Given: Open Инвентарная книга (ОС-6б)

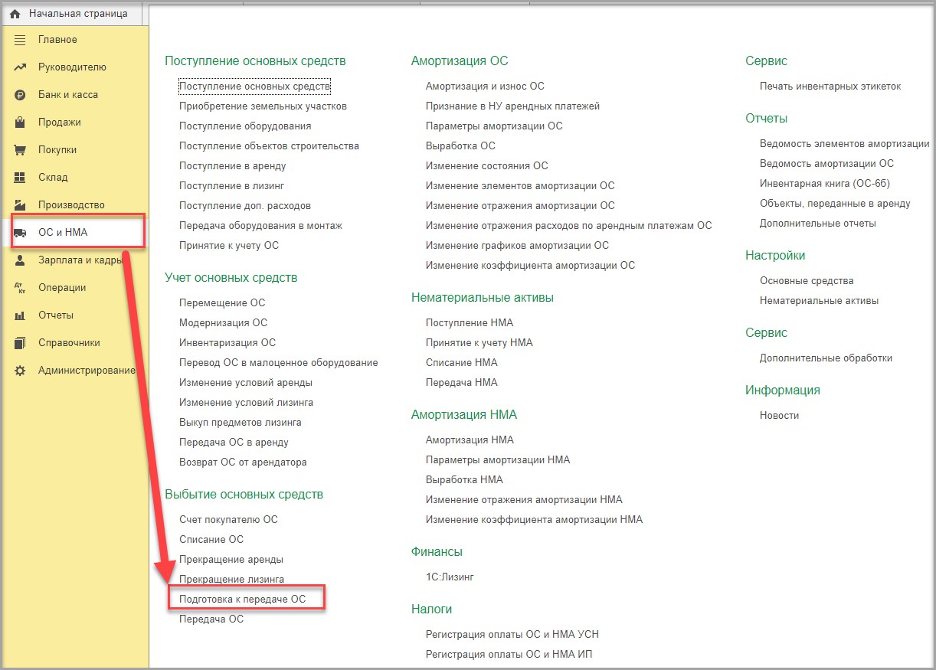Looking at the screenshot, I should point(825,183).
